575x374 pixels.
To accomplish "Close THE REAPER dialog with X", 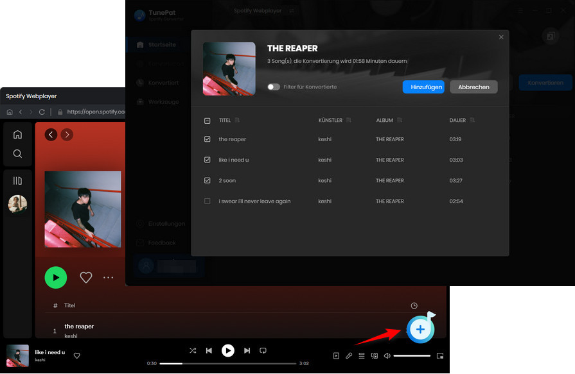I will point(501,37).
